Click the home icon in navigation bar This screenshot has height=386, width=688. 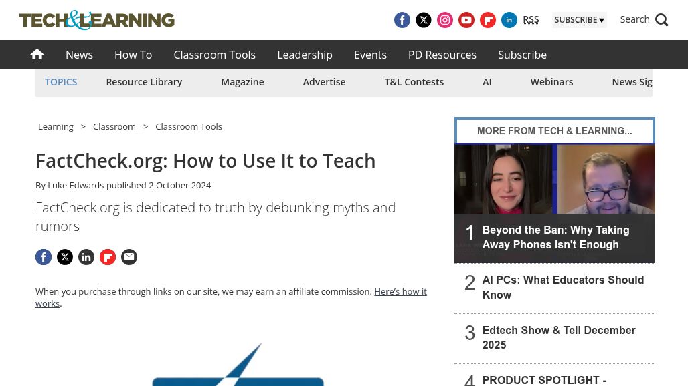pyautogui.click(x=37, y=55)
